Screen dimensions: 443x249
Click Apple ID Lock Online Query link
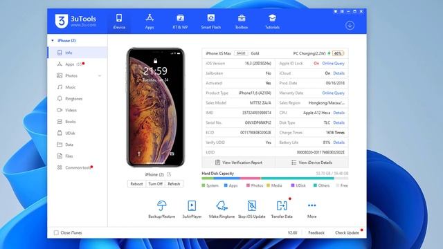[333, 63]
